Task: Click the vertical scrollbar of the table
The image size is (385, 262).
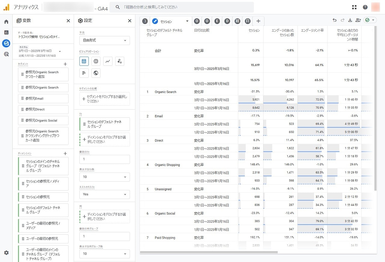Action: tap(375, 108)
